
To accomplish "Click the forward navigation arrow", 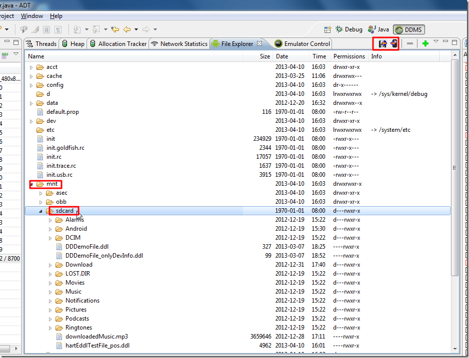I will click(146, 29).
